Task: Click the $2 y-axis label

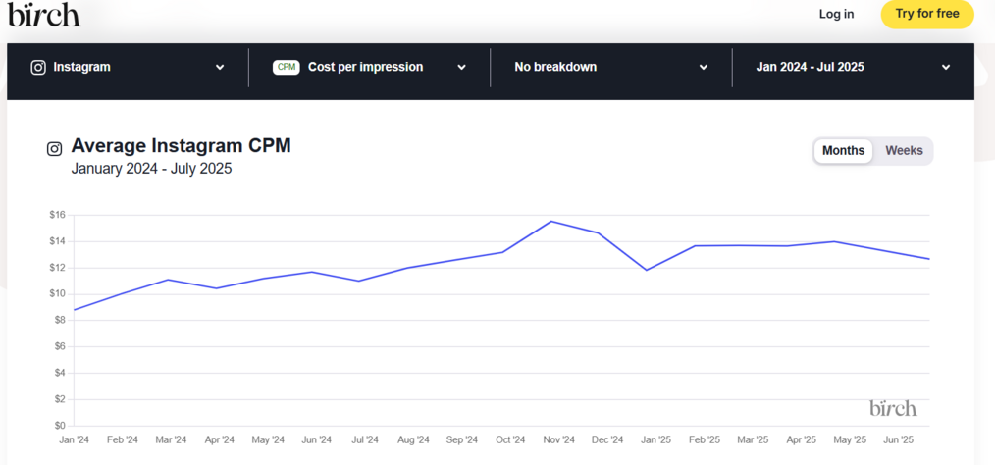Action: [x=60, y=399]
